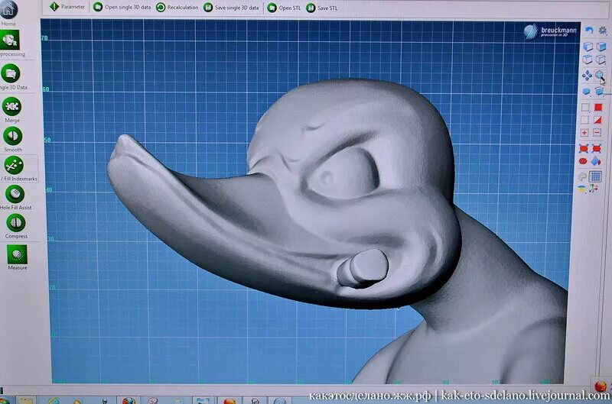Image resolution: width=612 pixels, height=404 pixels.
Task: Undo with the blue arrow icon
Action: [589, 30]
